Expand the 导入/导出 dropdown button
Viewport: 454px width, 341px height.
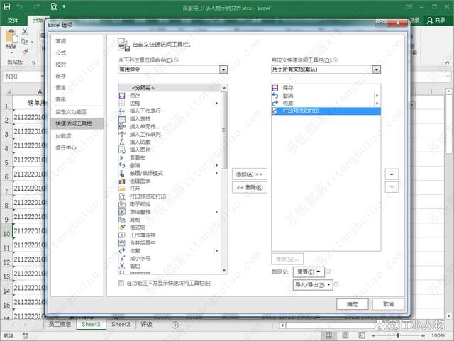[313, 284]
